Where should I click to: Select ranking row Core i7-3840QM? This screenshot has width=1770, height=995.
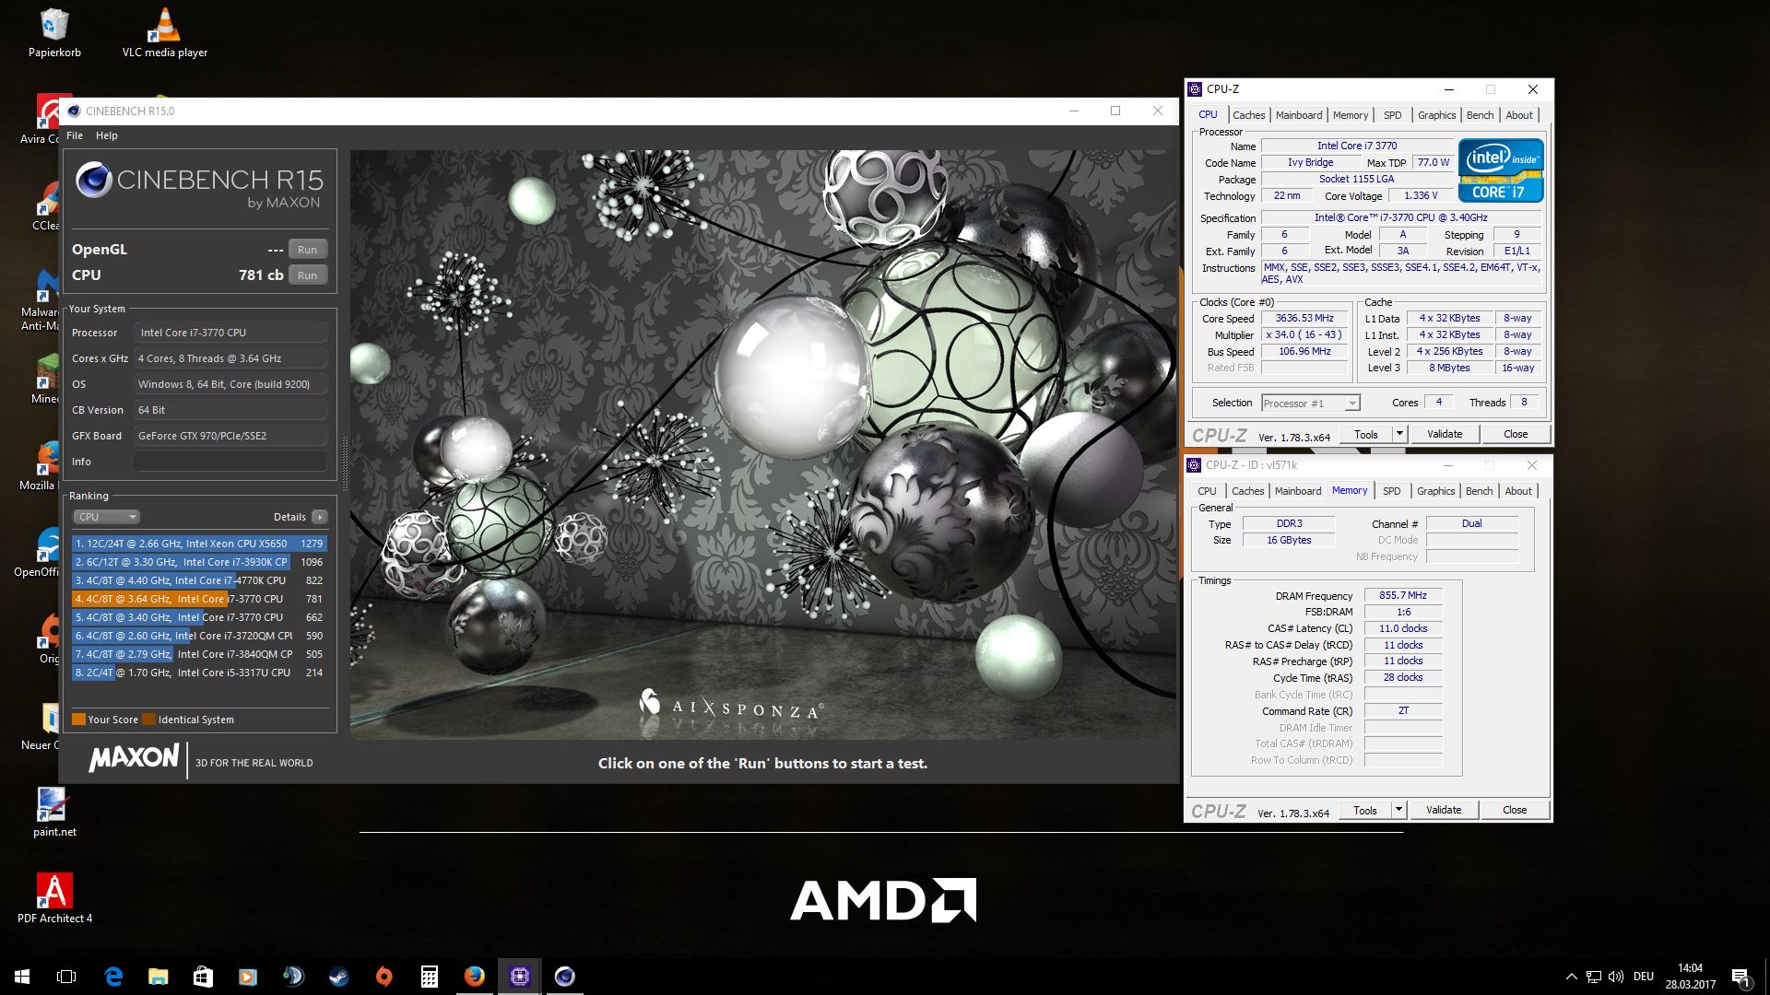[x=199, y=654]
